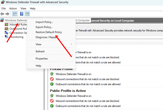163x110 pixels.
Task: Expand the Monitoring tree node chevron
Action: (x=2, y=37)
